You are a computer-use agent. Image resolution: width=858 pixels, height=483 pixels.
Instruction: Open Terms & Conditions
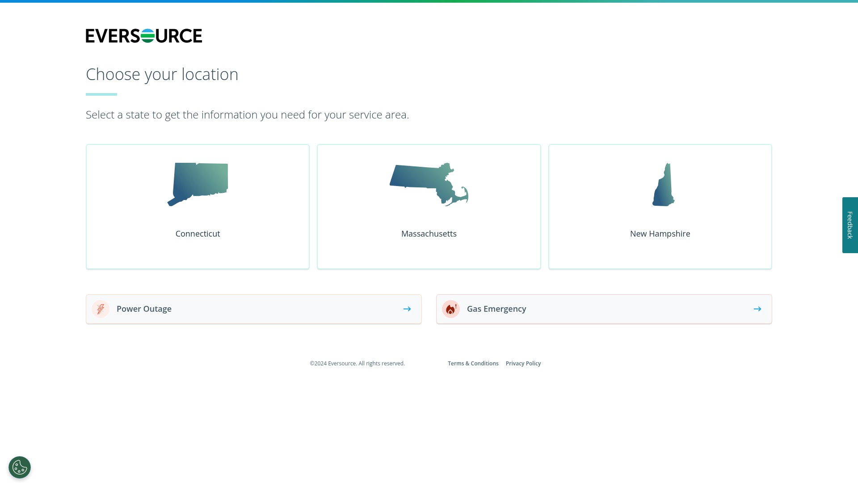point(473,364)
